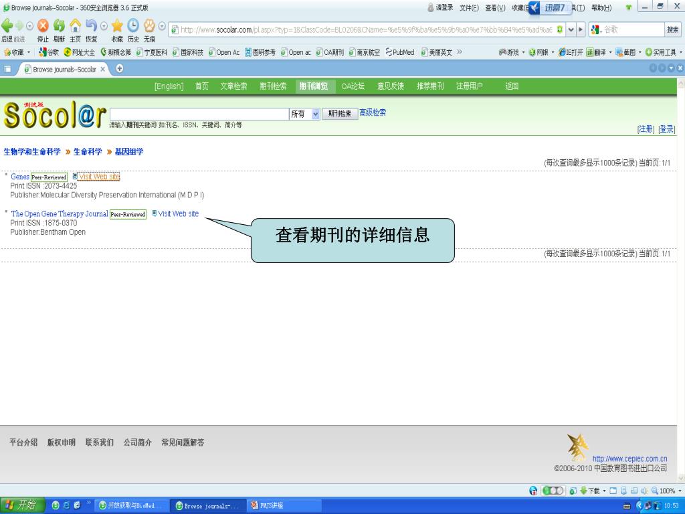Viewport: 685px width, 514px height.
Task: Open the 高级检索 advanced search link
Action: click(373, 112)
